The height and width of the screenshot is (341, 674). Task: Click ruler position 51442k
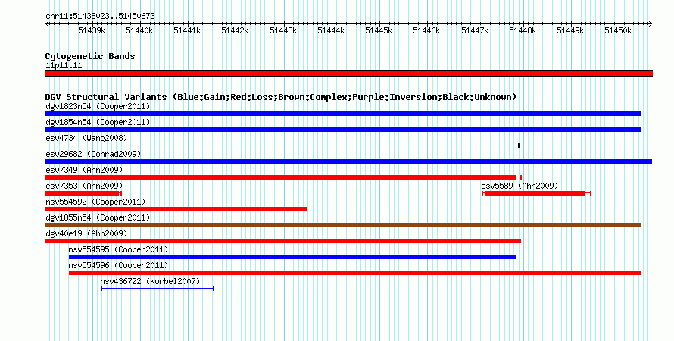pyautogui.click(x=235, y=31)
